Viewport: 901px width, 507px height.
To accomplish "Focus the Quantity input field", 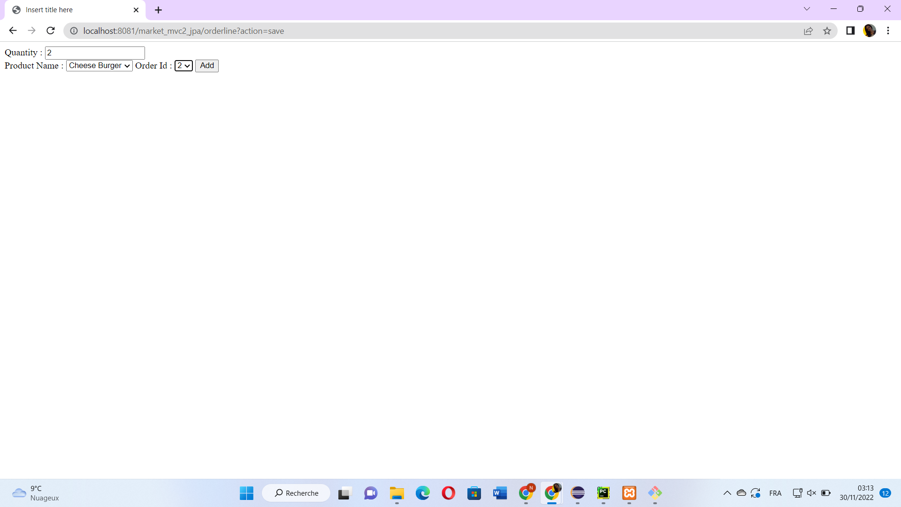I will (x=95, y=53).
